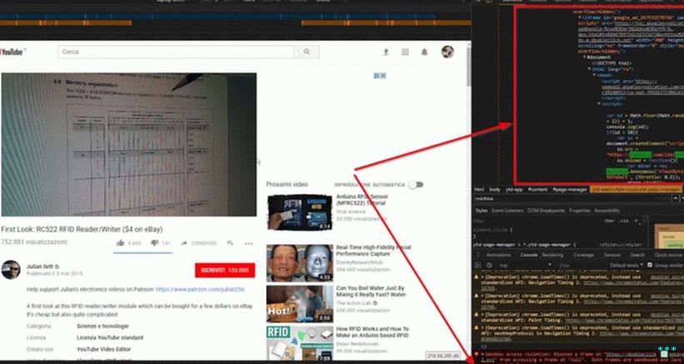Image resolution: width=684 pixels, height=364 pixels.
Task: Click the DevTools find-in-elements search box
Action: (x=571, y=198)
